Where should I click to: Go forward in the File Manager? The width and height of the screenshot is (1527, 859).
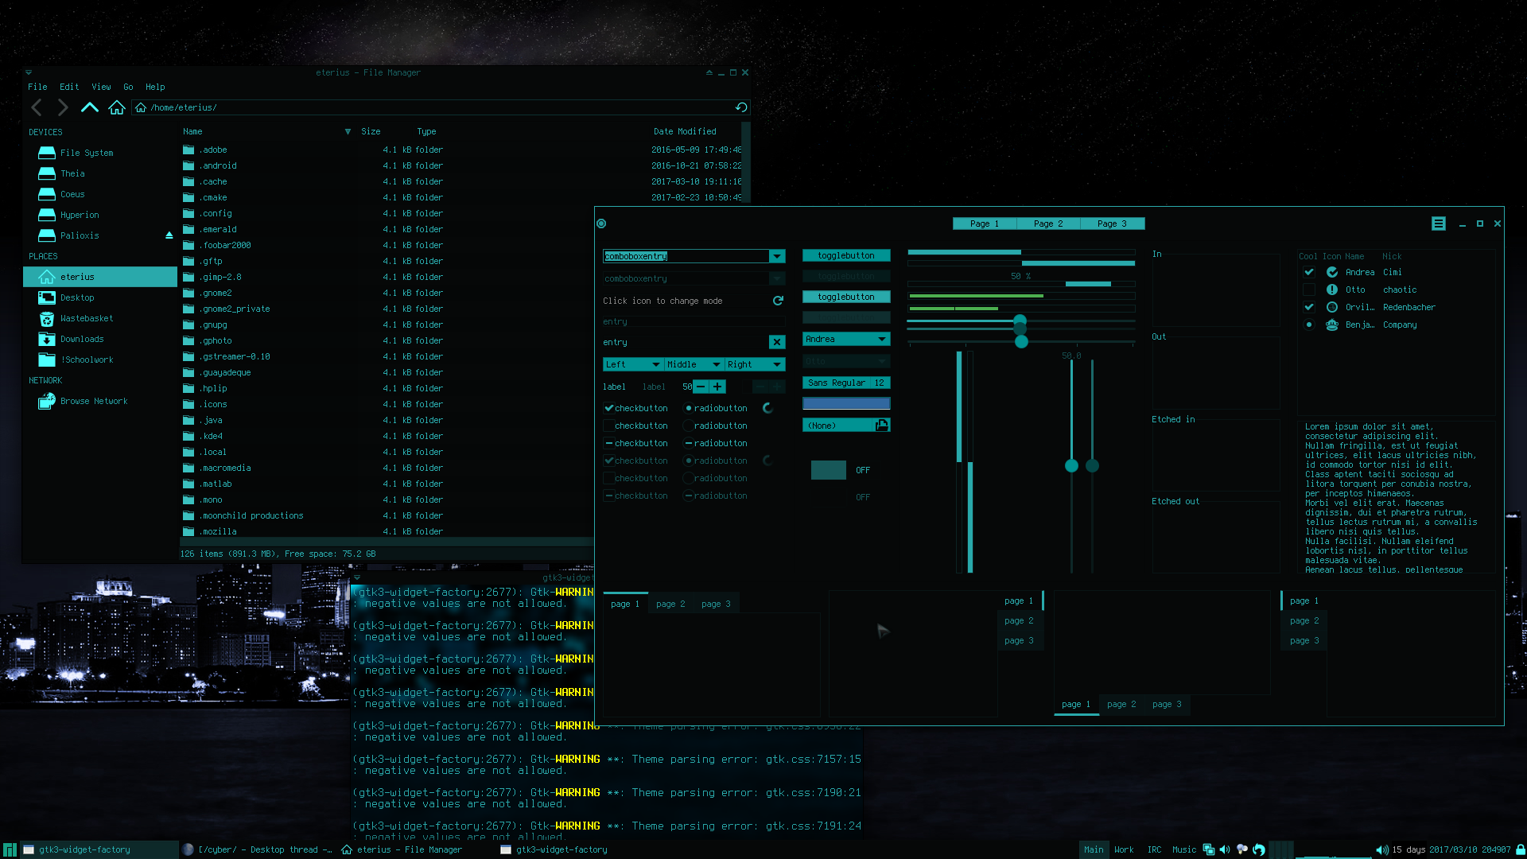click(63, 107)
